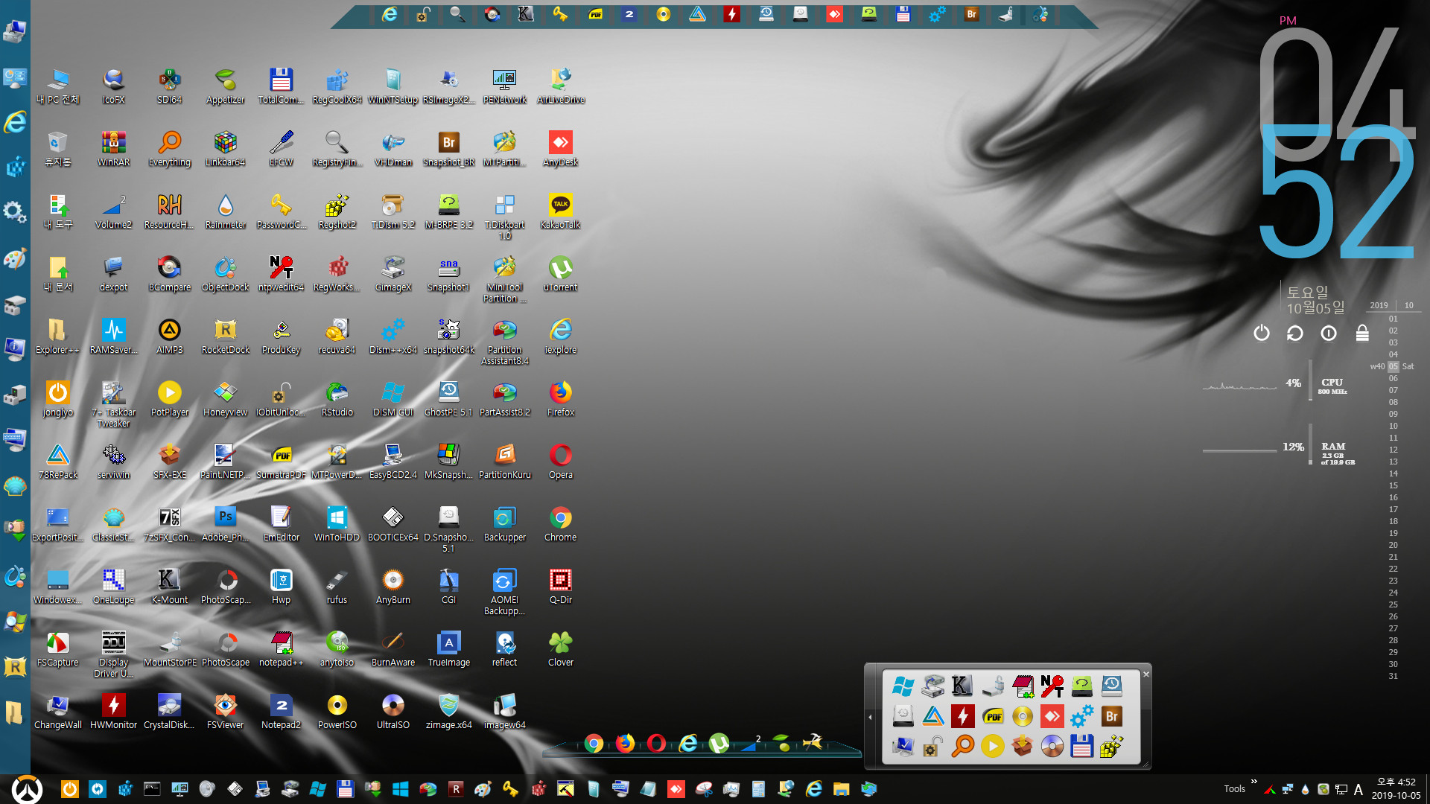The image size is (1430, 804).
Task: Launch UltraISO from the desktop
Action: click(393, 711)
